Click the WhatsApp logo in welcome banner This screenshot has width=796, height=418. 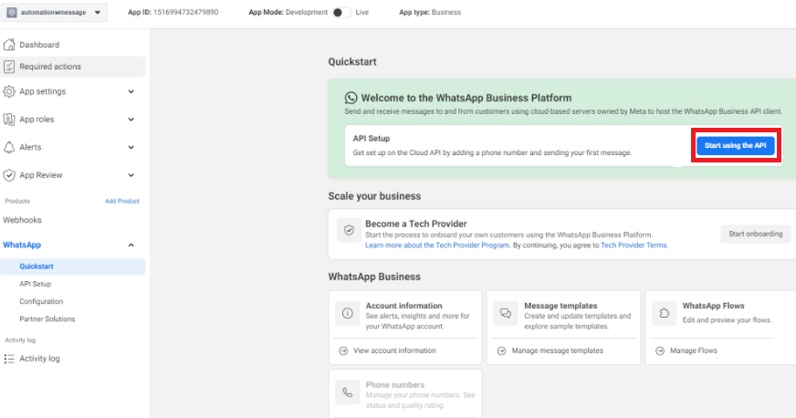click(351, 98)
